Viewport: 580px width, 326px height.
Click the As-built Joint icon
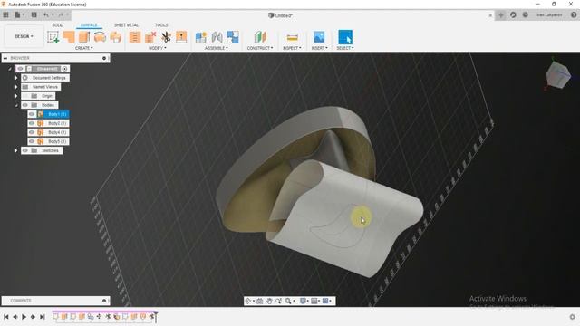pos(233,37)
